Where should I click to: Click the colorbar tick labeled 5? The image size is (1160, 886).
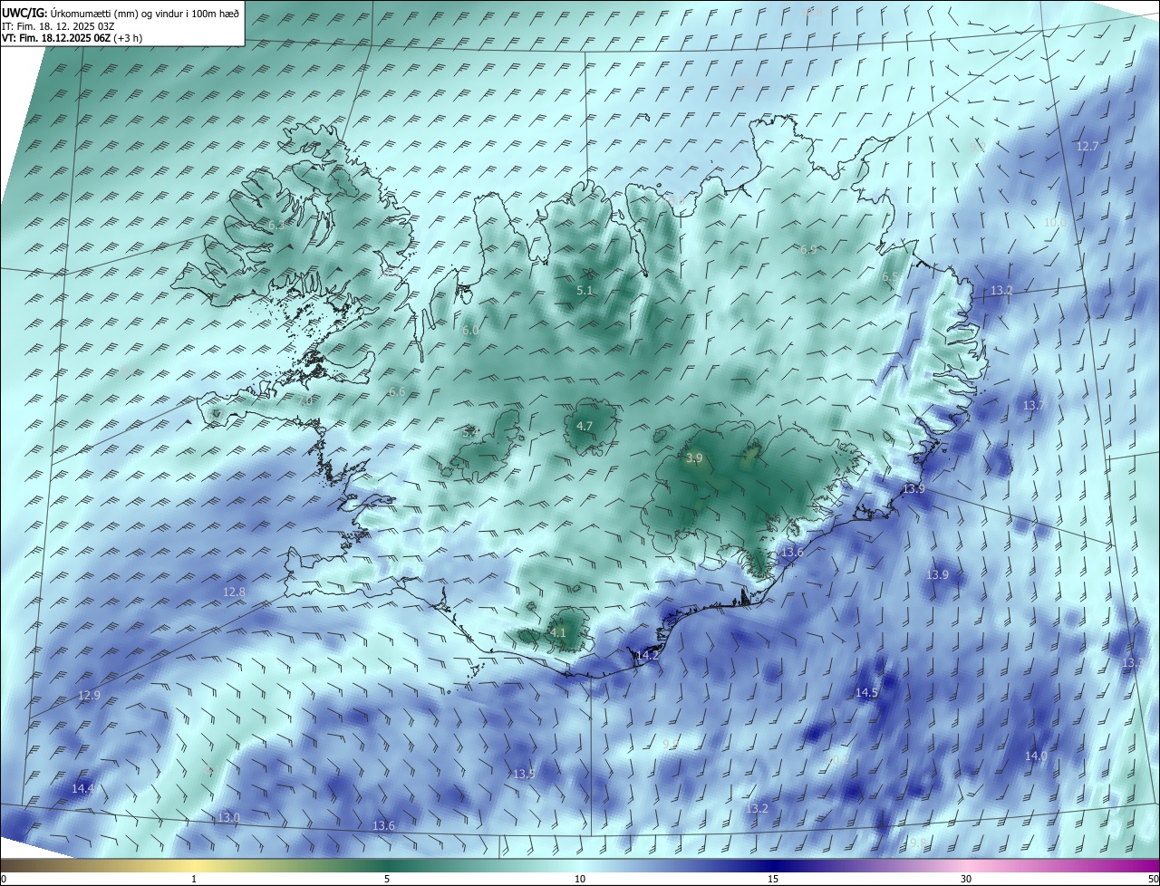click(387, 879)
